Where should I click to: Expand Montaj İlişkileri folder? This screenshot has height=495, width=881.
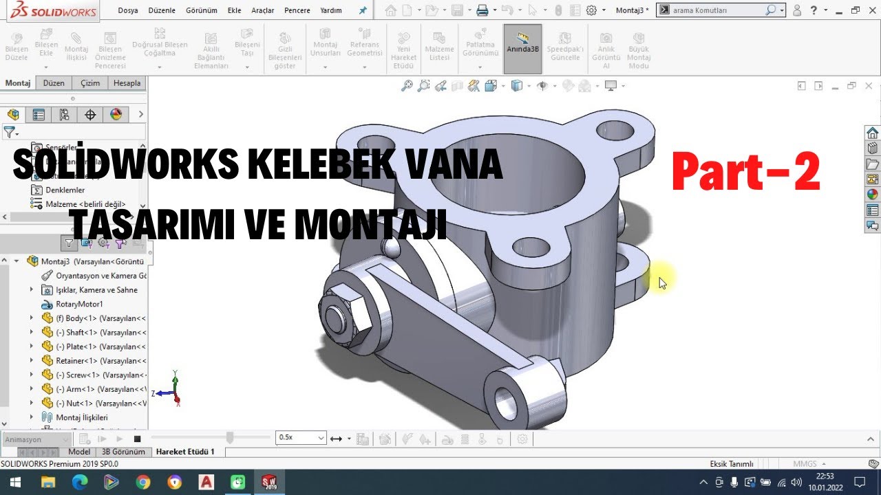click(31, 417)
